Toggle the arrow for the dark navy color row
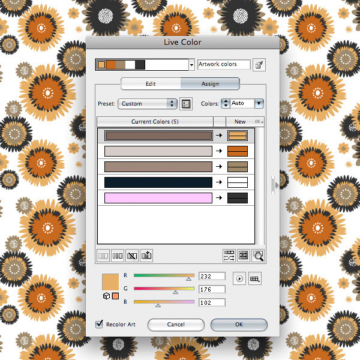Screen dimensions: 360x360 (219, 182)
